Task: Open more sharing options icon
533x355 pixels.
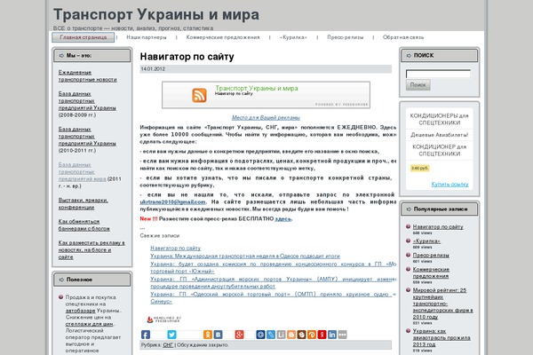Action: [342, 335]
